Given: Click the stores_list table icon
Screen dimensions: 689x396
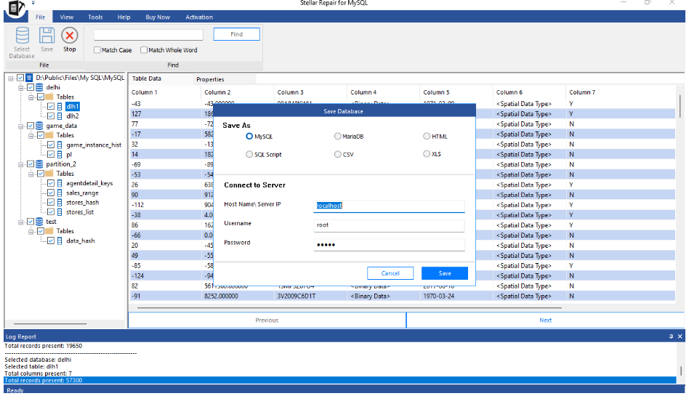Looking at the screenshot, I should tap(60, 212).
